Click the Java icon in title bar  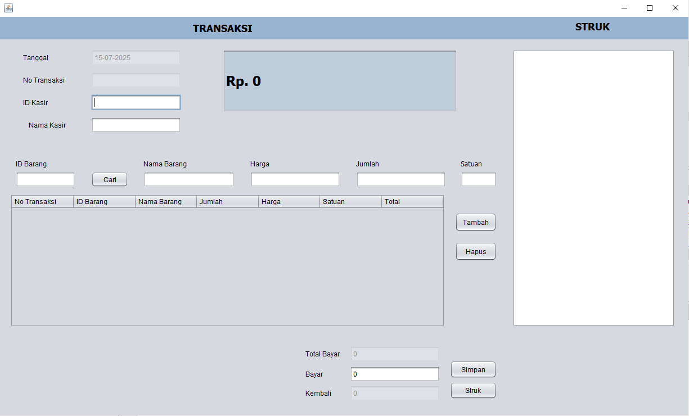click(8, 8)
